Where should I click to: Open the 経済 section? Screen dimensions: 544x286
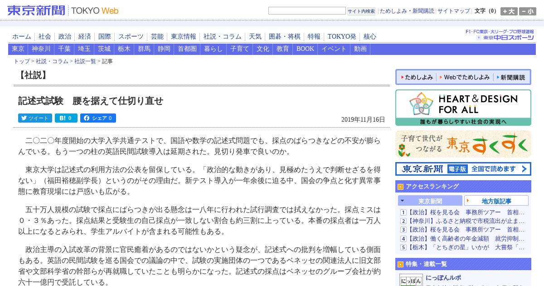tap(85, 37)
